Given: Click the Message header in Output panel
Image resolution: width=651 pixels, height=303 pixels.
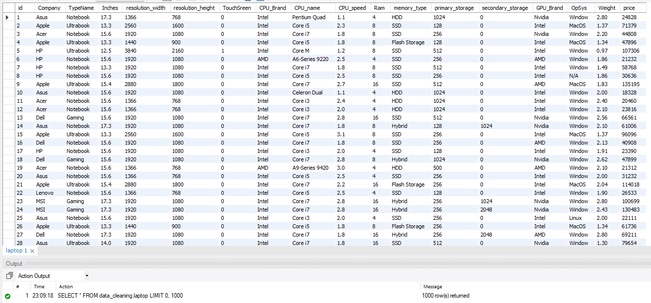Looking at the screenshot, I should point(433,286).
